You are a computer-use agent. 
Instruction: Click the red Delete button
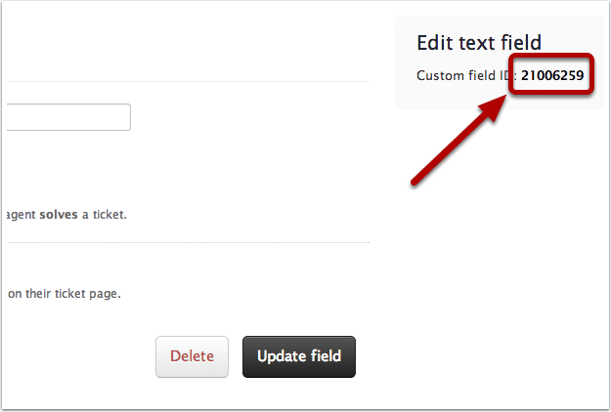point(192,356)
